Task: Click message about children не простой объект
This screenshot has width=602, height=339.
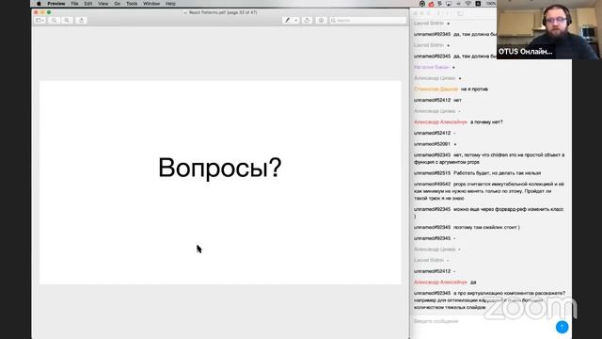Action: pos(489,158)
